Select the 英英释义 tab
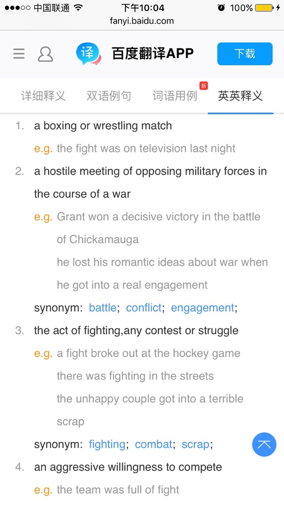284x506 pixels. point(240,96)
